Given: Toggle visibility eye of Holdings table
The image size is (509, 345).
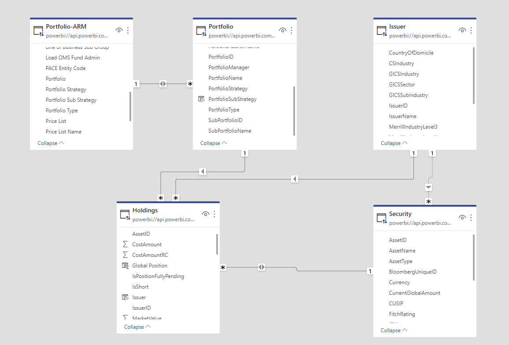Looking at the screenshot, I should 206,214.
